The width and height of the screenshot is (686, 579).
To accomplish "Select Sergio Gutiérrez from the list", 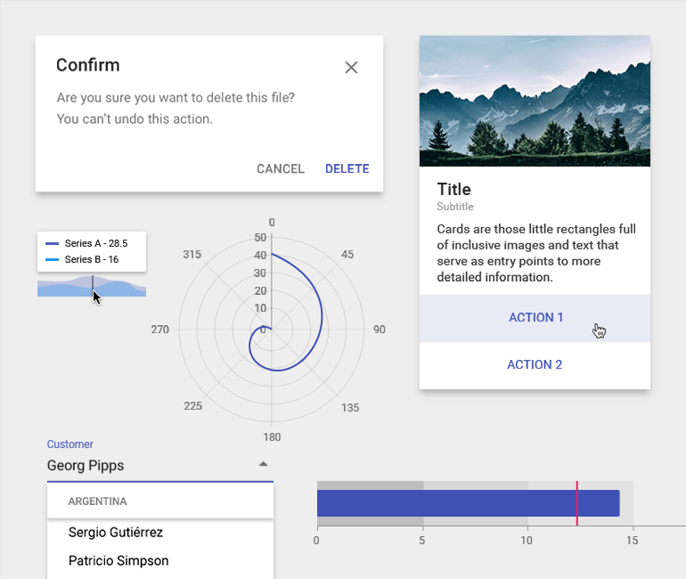I will click(116, 533).
